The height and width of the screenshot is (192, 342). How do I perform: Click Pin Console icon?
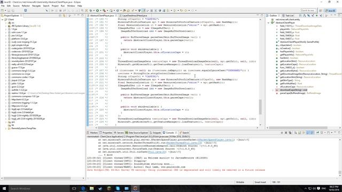coord(317,133)
